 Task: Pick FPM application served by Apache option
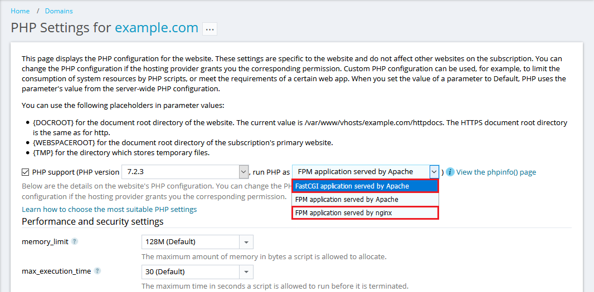(x=365, y=200)
